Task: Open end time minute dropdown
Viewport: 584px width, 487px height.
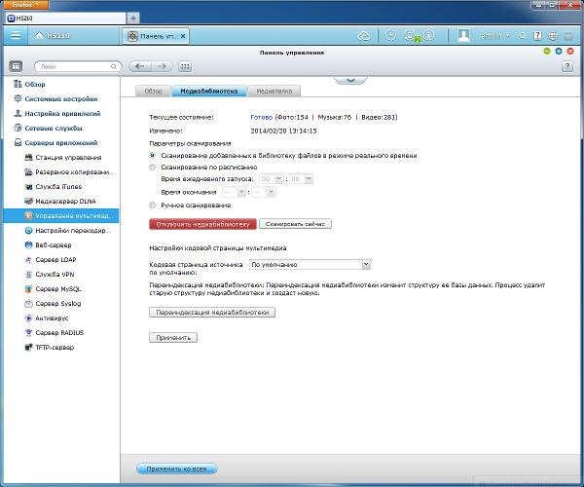Action: pyautogui.click(x=264, y=192)
